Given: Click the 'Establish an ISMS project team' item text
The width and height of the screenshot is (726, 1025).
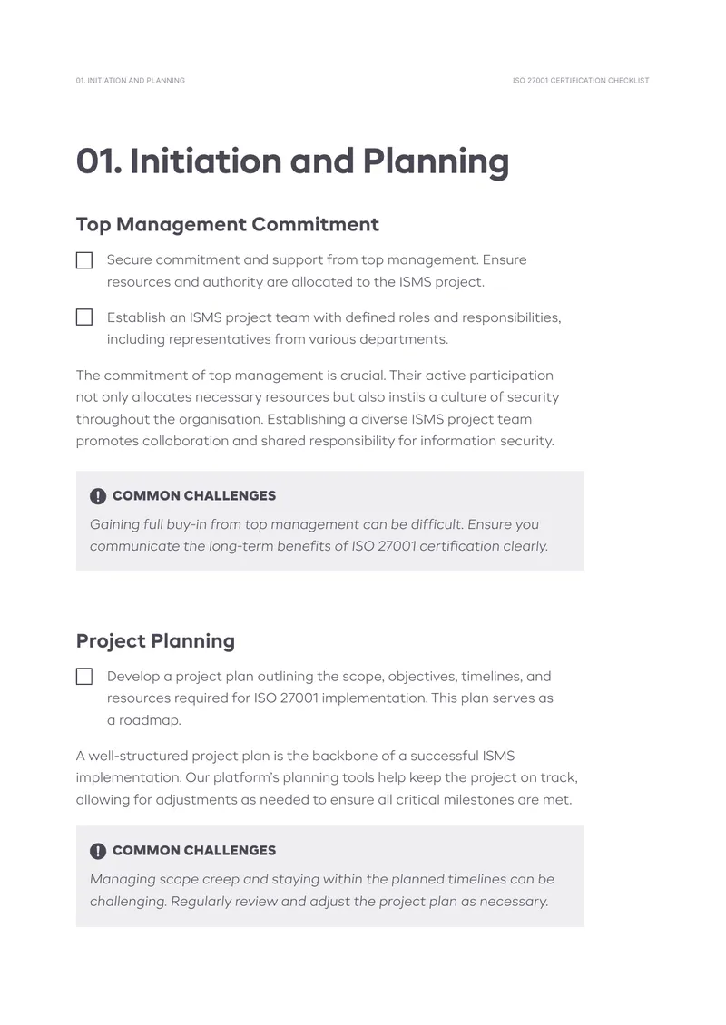Looking at the screenshot, I should pos(334,328).
